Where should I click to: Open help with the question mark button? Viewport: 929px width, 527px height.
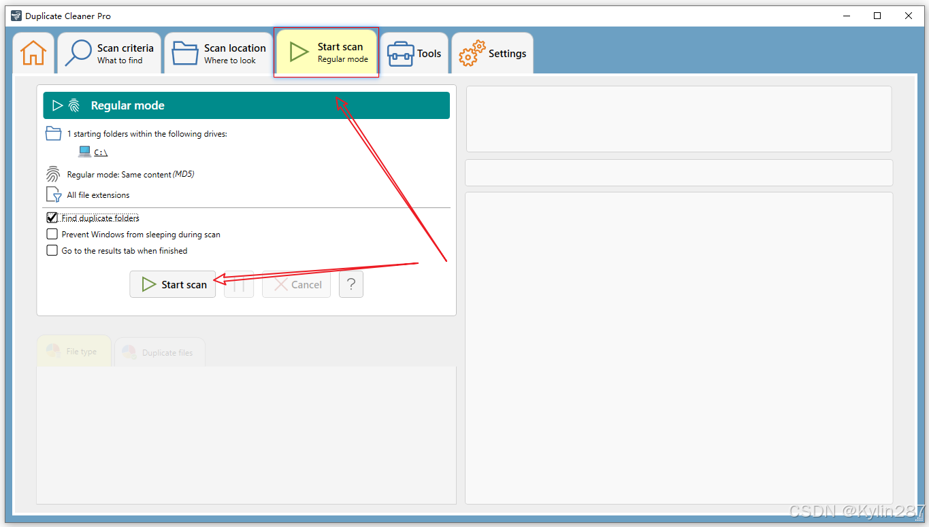coord(351,284)
